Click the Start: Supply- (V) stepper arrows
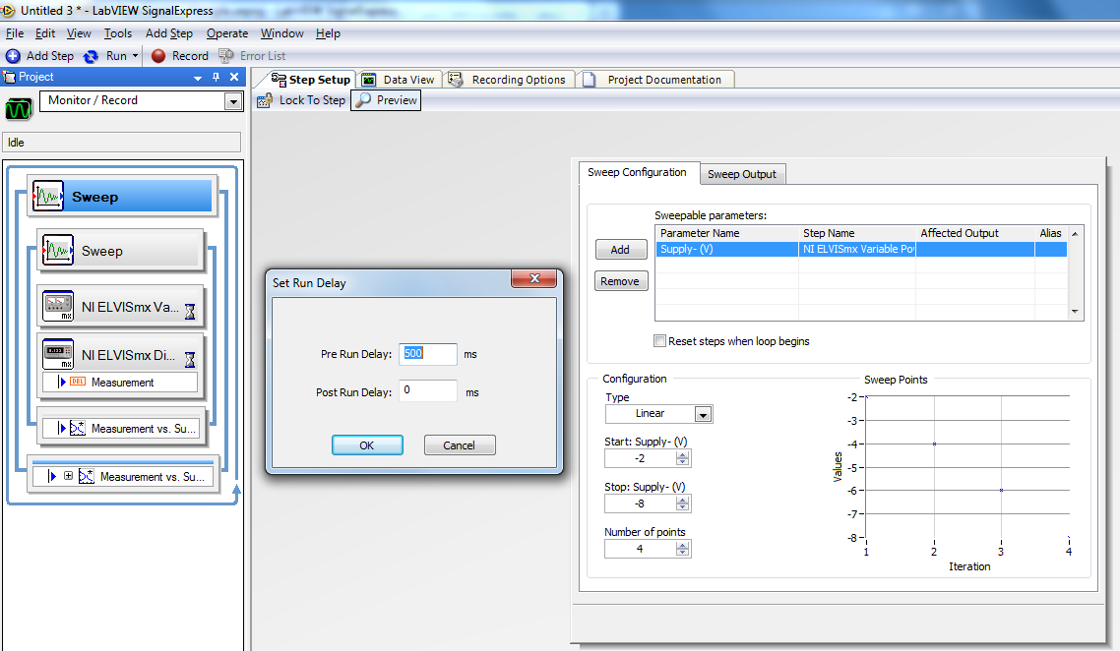1120x651 pixels. (x=683, y=458)
